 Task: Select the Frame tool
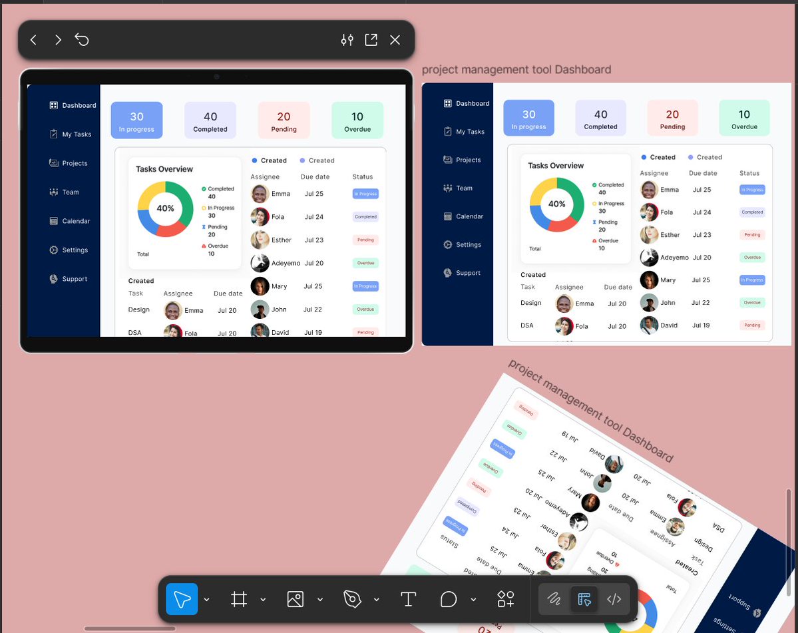coord(239,599)
